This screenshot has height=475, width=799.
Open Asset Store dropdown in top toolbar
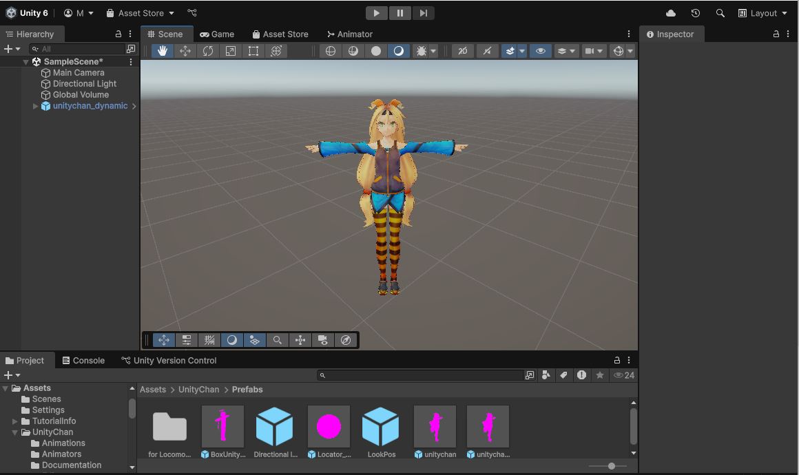coord(140,13)
